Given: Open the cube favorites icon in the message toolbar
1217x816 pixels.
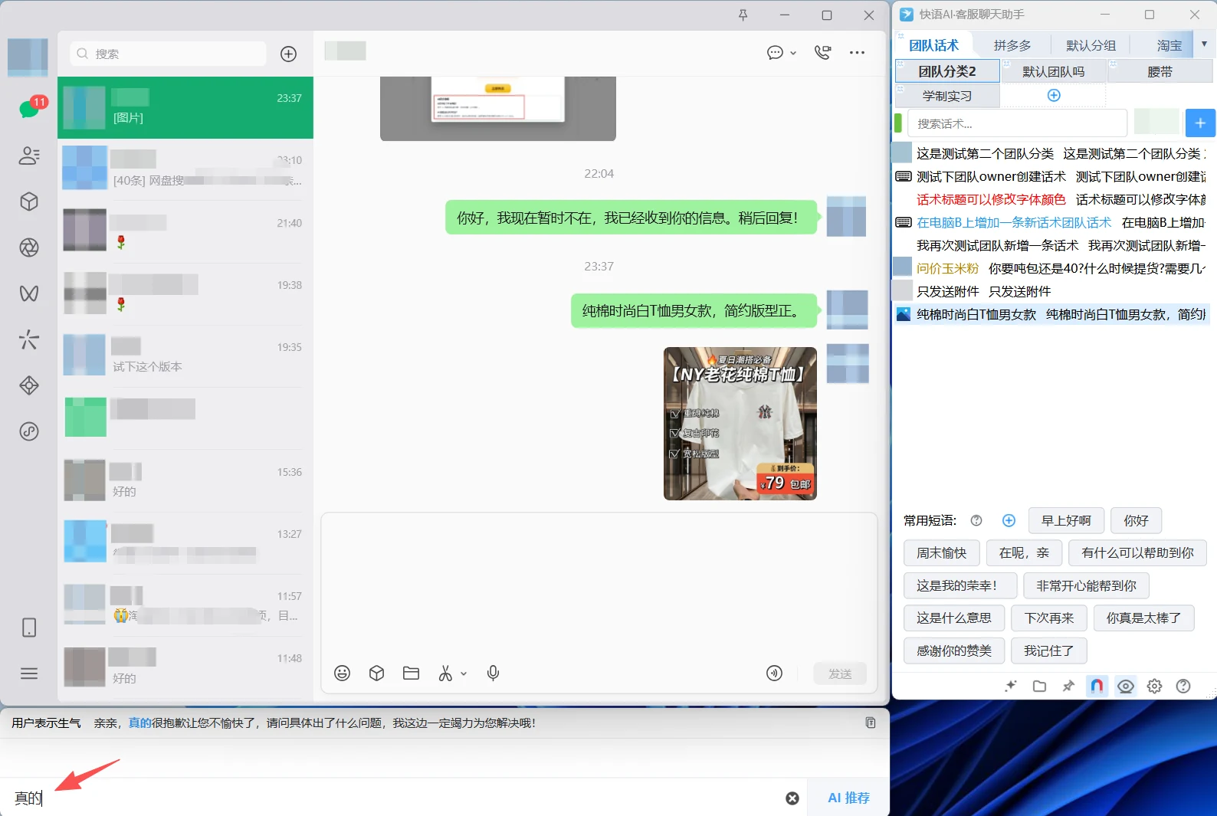Looking at the screenshot, I should pos(376,673).
